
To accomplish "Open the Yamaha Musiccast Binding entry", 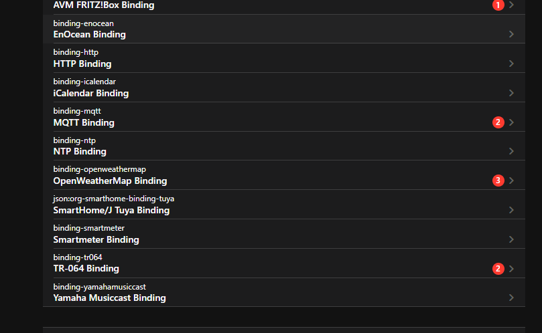I will point(109,298).
